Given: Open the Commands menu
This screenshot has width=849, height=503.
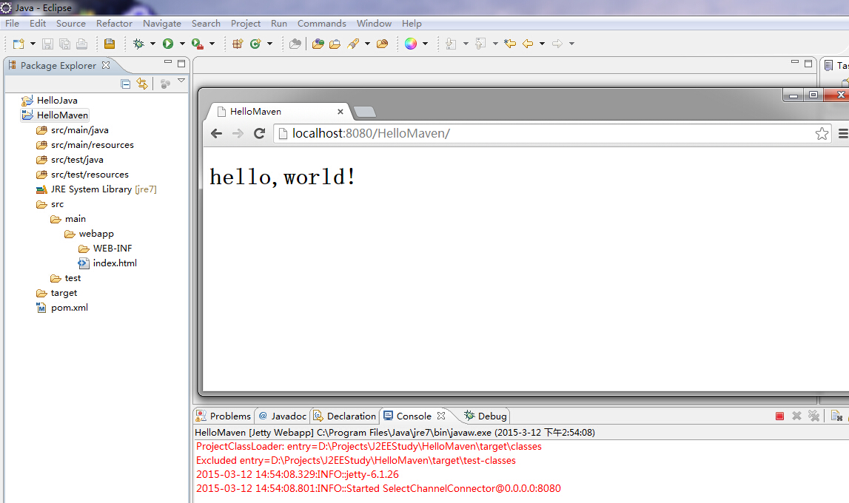Looking at the screenshot, I should 322,23.
